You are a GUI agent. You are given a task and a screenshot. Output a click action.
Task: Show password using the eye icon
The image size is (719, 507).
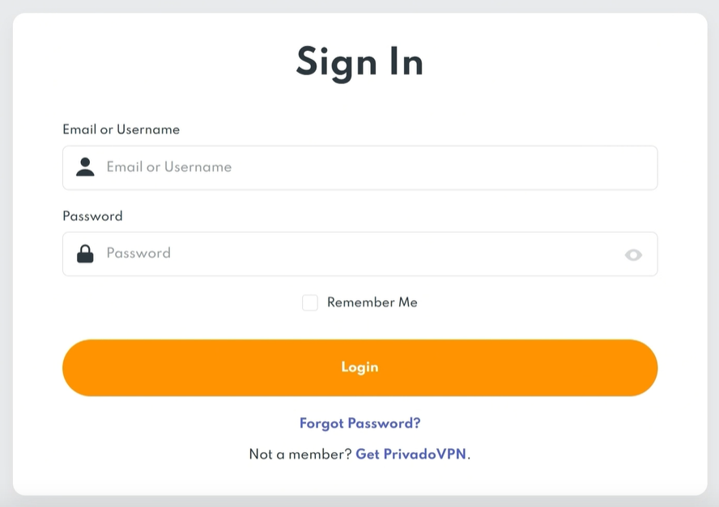(633, 255)
